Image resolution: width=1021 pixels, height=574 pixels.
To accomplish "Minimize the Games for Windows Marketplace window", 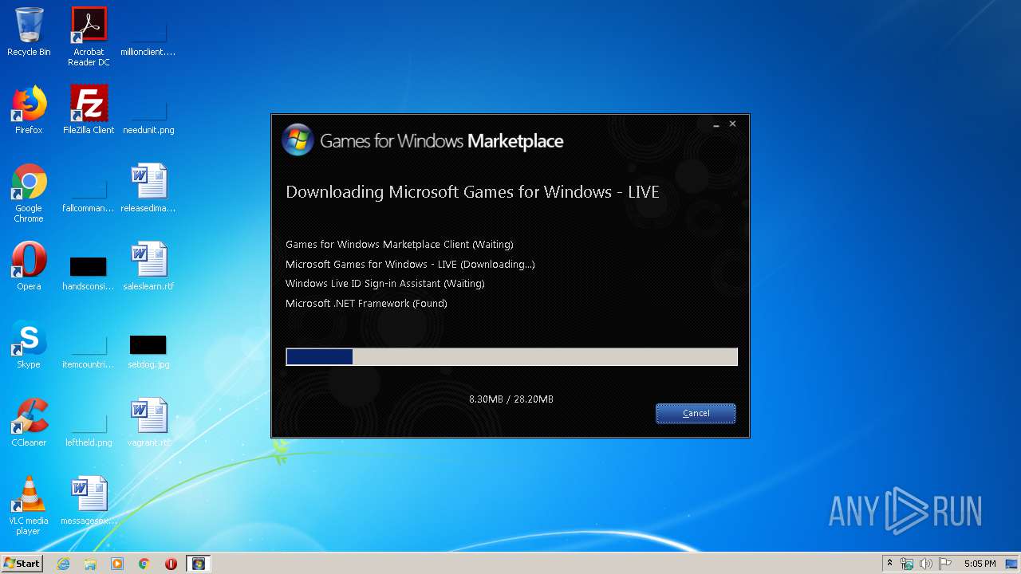I will point(716,124).
